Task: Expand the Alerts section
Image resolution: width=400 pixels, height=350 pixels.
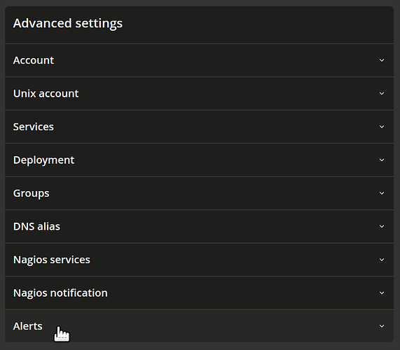Action: pos(199,326)
